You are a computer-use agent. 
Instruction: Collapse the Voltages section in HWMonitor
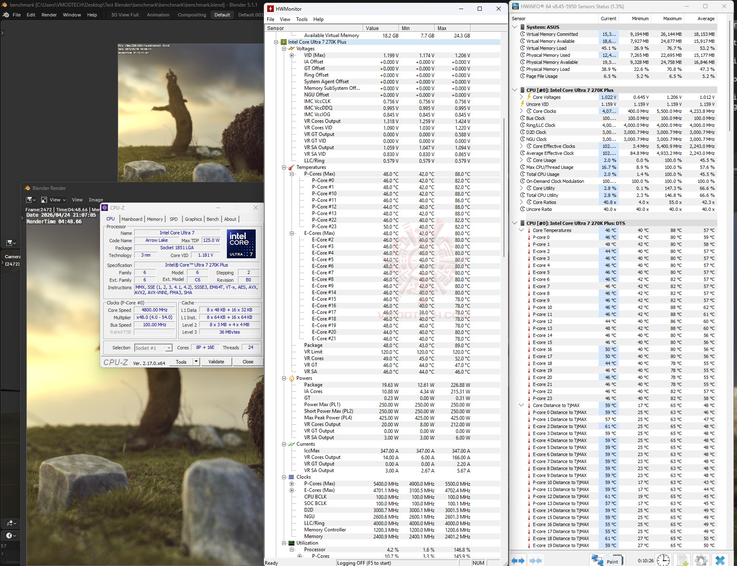(x=284, y=49)
